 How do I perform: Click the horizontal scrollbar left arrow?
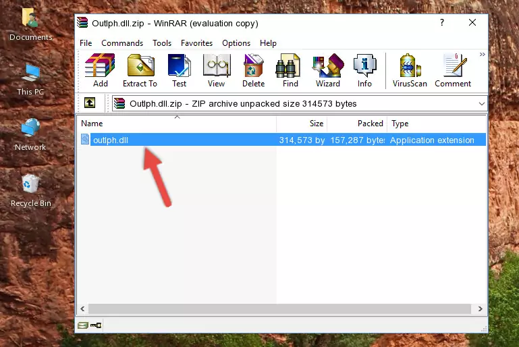point(82,309)
